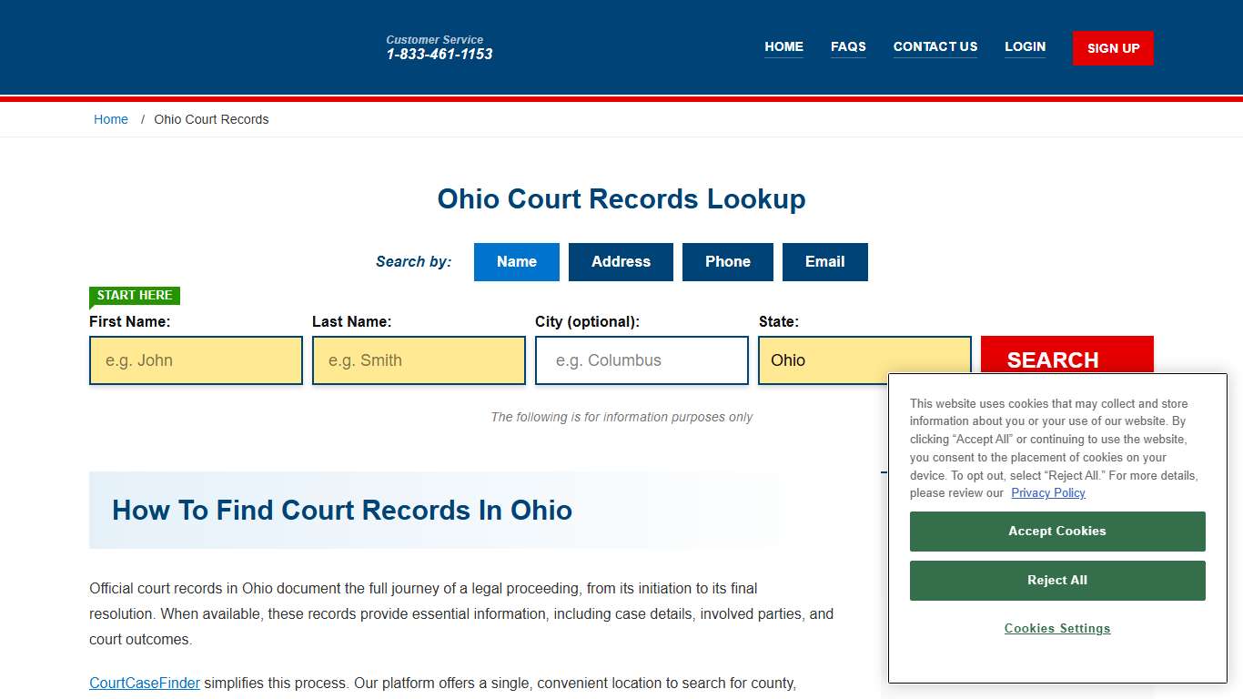Click the Home breadcrumb link
This screenshot has height=699, width=1243.
[x=111, y=119]
